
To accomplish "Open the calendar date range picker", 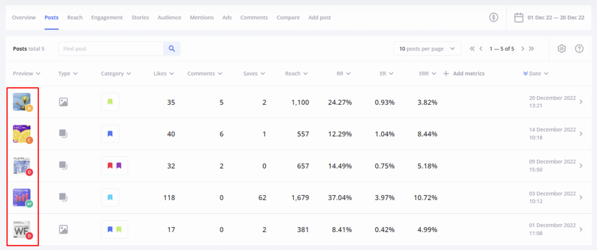I will 518,17.
